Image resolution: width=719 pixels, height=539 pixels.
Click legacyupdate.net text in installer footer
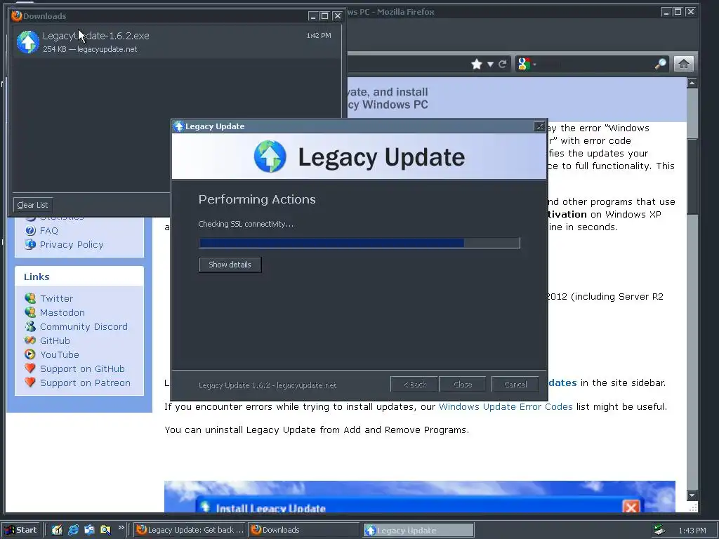[x=306, y=385]
